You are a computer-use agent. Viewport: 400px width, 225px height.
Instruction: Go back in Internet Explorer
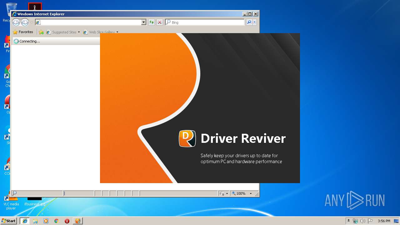pos(16,22)
